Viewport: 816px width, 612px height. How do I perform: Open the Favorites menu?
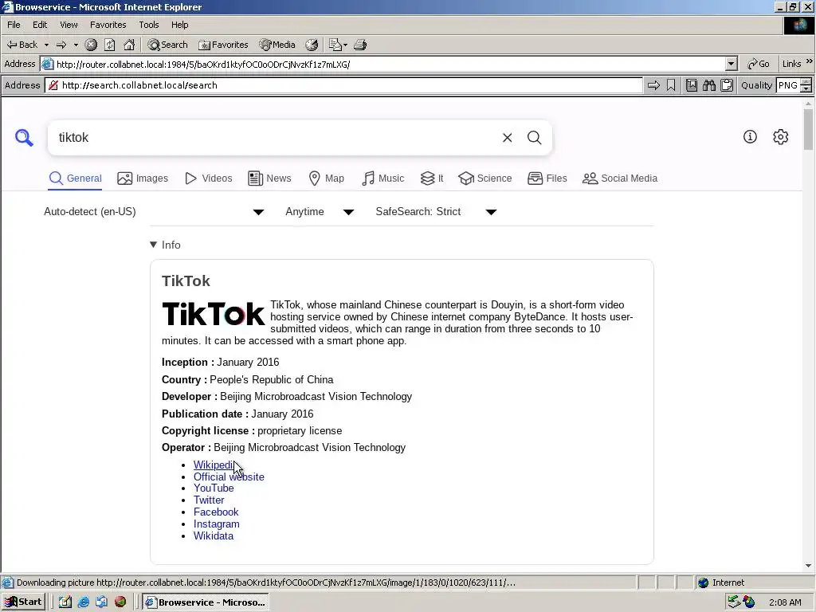pos(108,25)
